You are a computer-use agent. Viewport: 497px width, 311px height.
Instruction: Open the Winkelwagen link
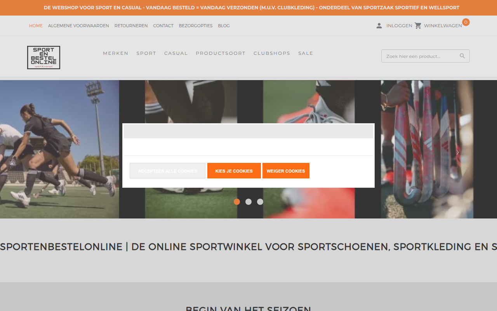(443, 26)
